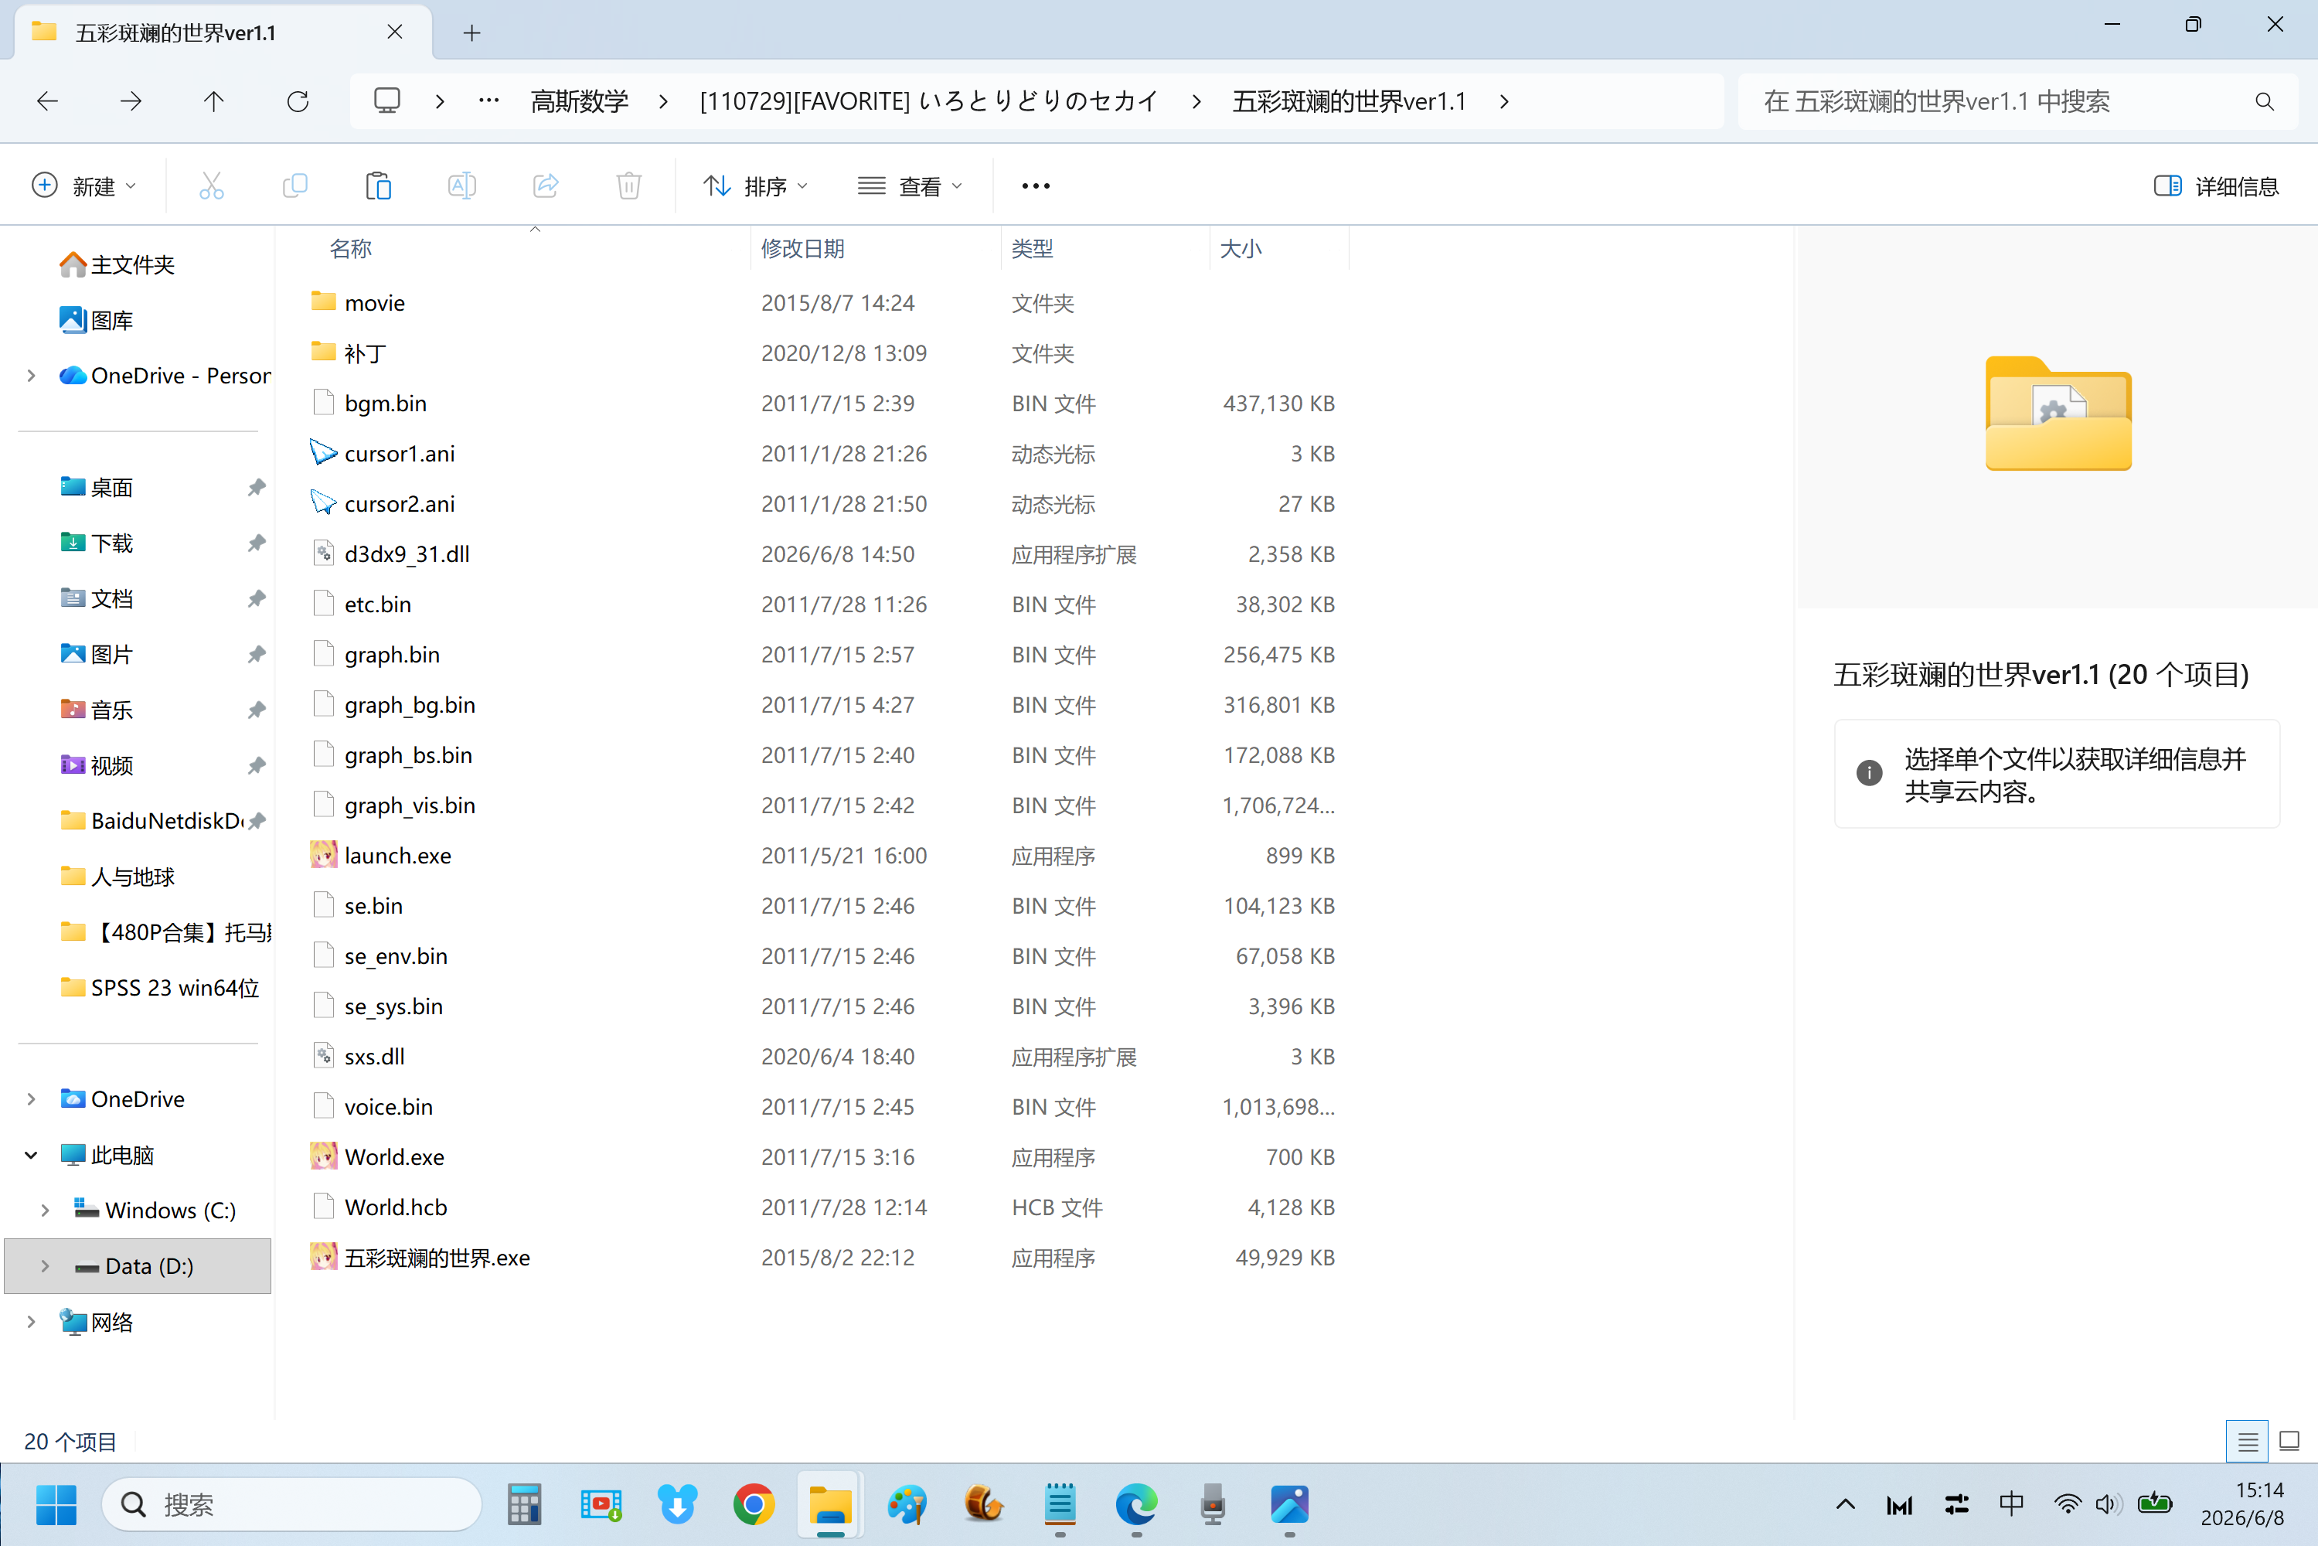Click the Rename icon in toolbar
2318x1546 pixels.
(461, 186)
